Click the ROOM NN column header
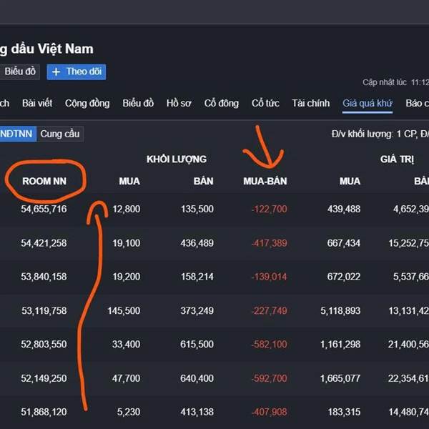The width and height of the screenshot is (429, 429). coord(44,181)
